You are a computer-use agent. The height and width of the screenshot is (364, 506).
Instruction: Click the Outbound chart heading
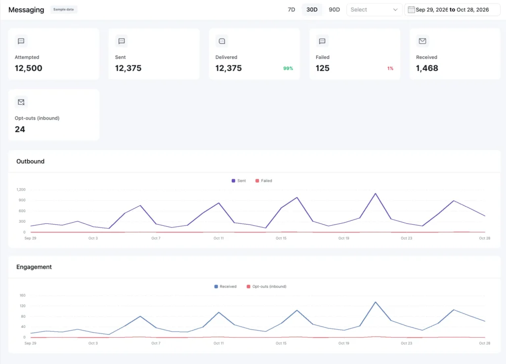(30, 161)
